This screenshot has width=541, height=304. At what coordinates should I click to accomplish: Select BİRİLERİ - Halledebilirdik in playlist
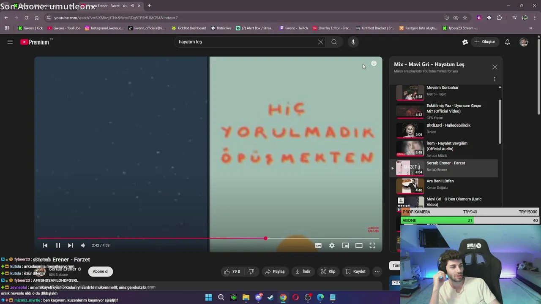pyautogui.click(x=444, y=130)
